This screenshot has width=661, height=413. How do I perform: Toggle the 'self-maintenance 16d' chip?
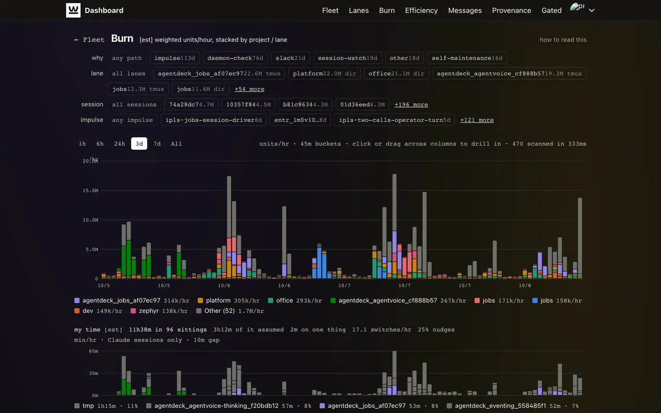pyautogui.click(x=467, y=58)
